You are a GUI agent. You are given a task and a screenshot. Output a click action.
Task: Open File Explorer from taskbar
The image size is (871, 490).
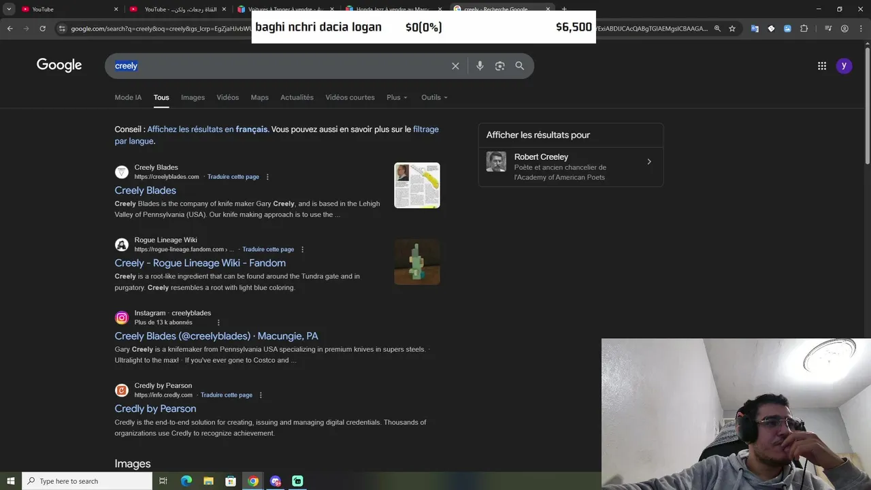tap(209, 481)
